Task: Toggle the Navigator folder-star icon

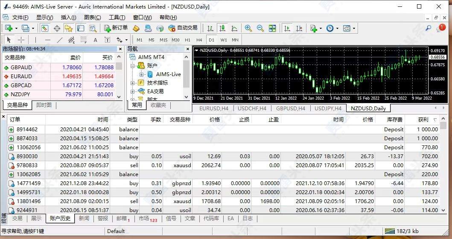Action: coord(69,28)
